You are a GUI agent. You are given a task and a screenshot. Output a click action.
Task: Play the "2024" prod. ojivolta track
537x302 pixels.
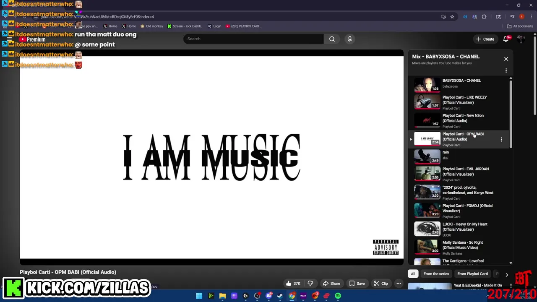coord(458,192)
